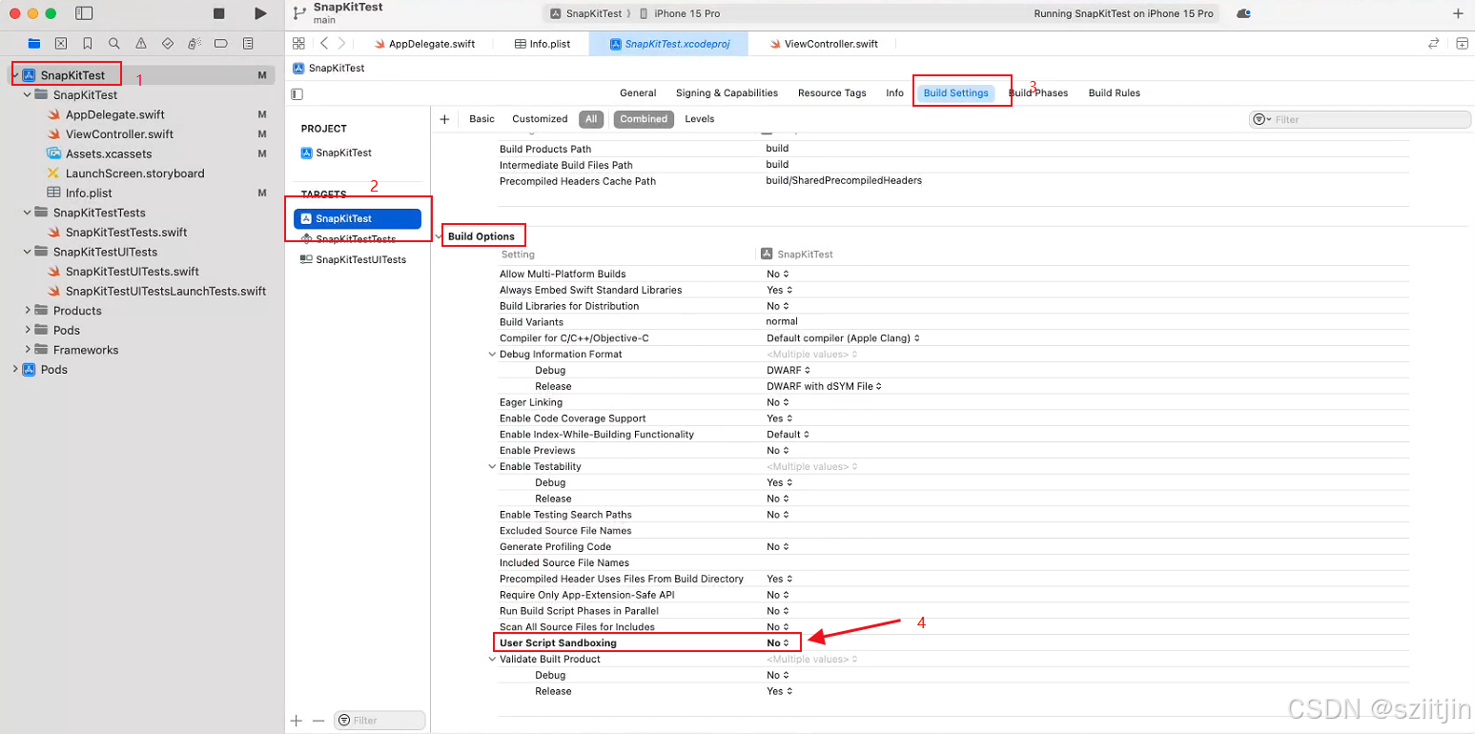Open the project navigator folder icon

[x=34, y=43]
